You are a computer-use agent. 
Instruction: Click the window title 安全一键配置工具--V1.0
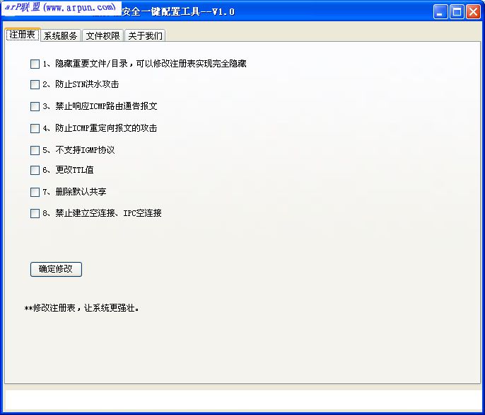point(178,12)
